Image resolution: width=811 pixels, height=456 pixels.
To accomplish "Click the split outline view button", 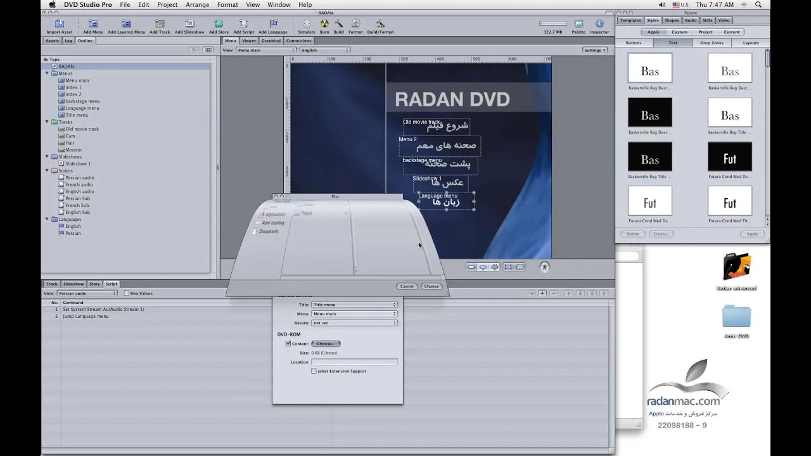I will tap(208, 50).
